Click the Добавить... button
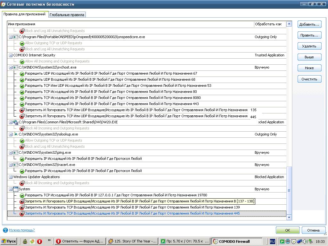The width and height of the screenshot is (328, 246). pos(309,24)
